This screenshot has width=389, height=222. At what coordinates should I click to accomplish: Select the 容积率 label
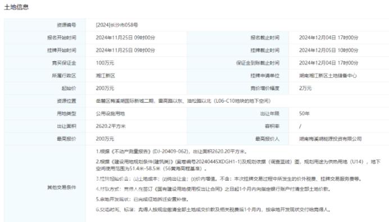pos(272,126)
